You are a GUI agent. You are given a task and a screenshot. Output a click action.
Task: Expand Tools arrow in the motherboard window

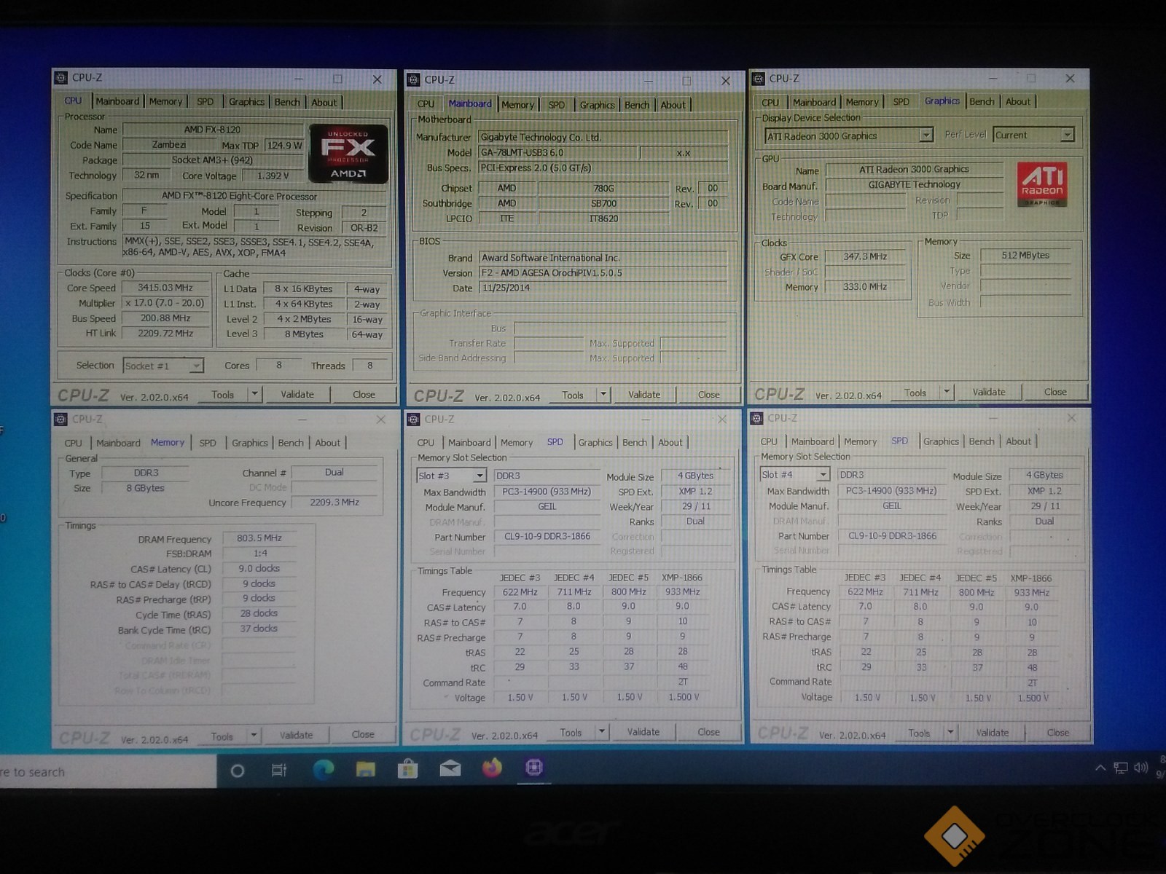pyautogui.click(x=603, y=395)
